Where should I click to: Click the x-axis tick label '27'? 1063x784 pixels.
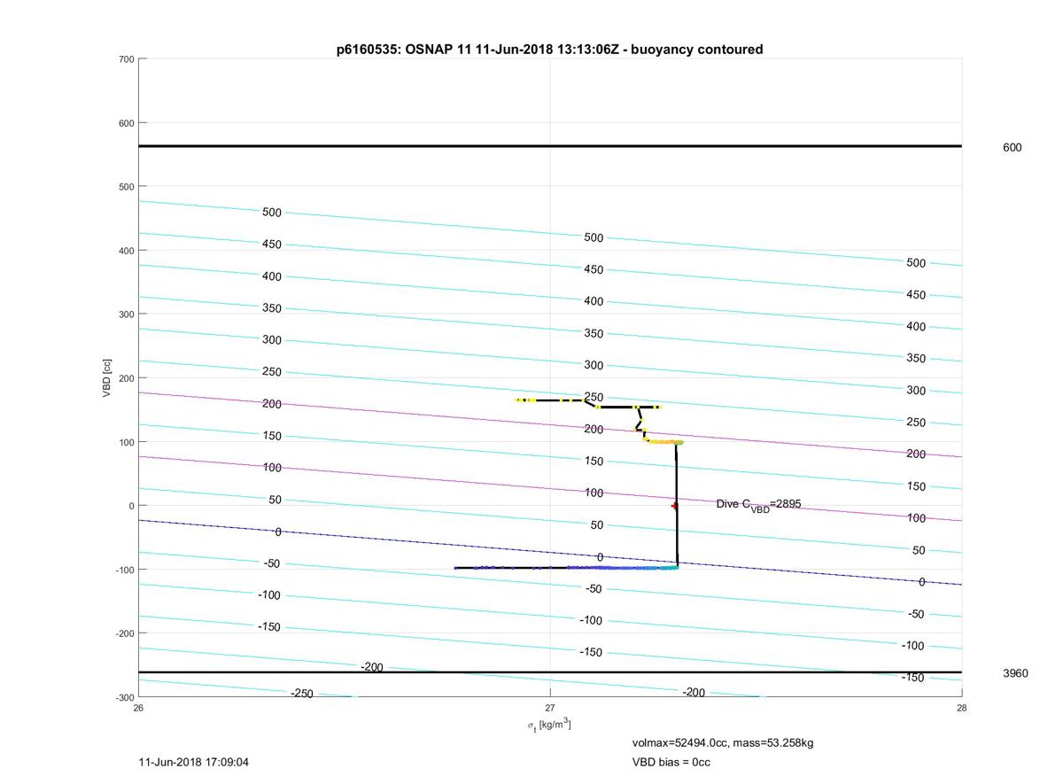(x=550, y=707)
